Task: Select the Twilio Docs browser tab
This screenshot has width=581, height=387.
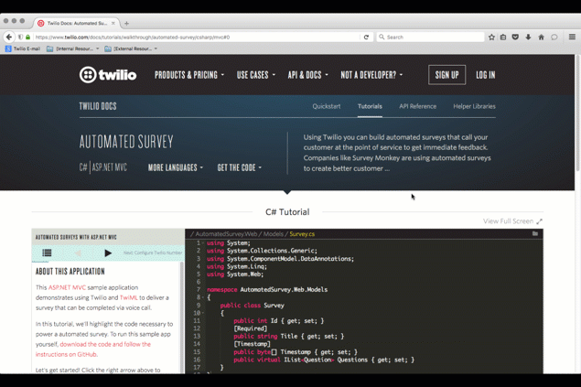Action: click(77, 23)
